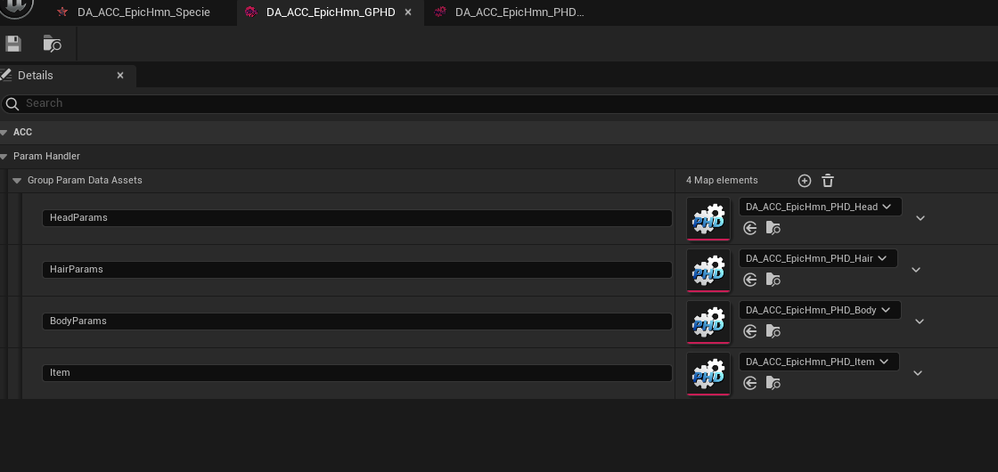Edit the HeadParams key field
The image size is (998, 472).
(357, 218)
